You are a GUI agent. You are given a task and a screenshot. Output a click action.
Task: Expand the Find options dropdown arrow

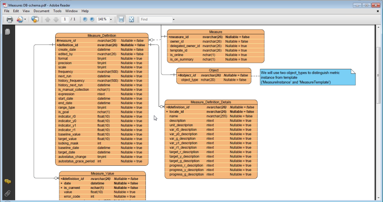pos(173,20)
